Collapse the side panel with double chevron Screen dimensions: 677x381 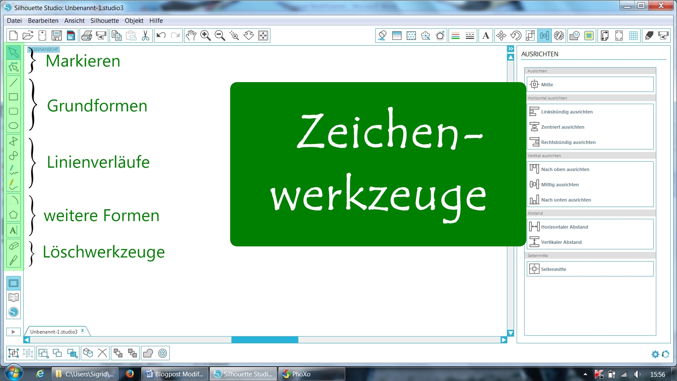511,49
